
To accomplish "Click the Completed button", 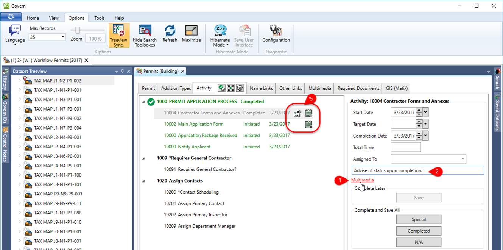I will [419, 231].
